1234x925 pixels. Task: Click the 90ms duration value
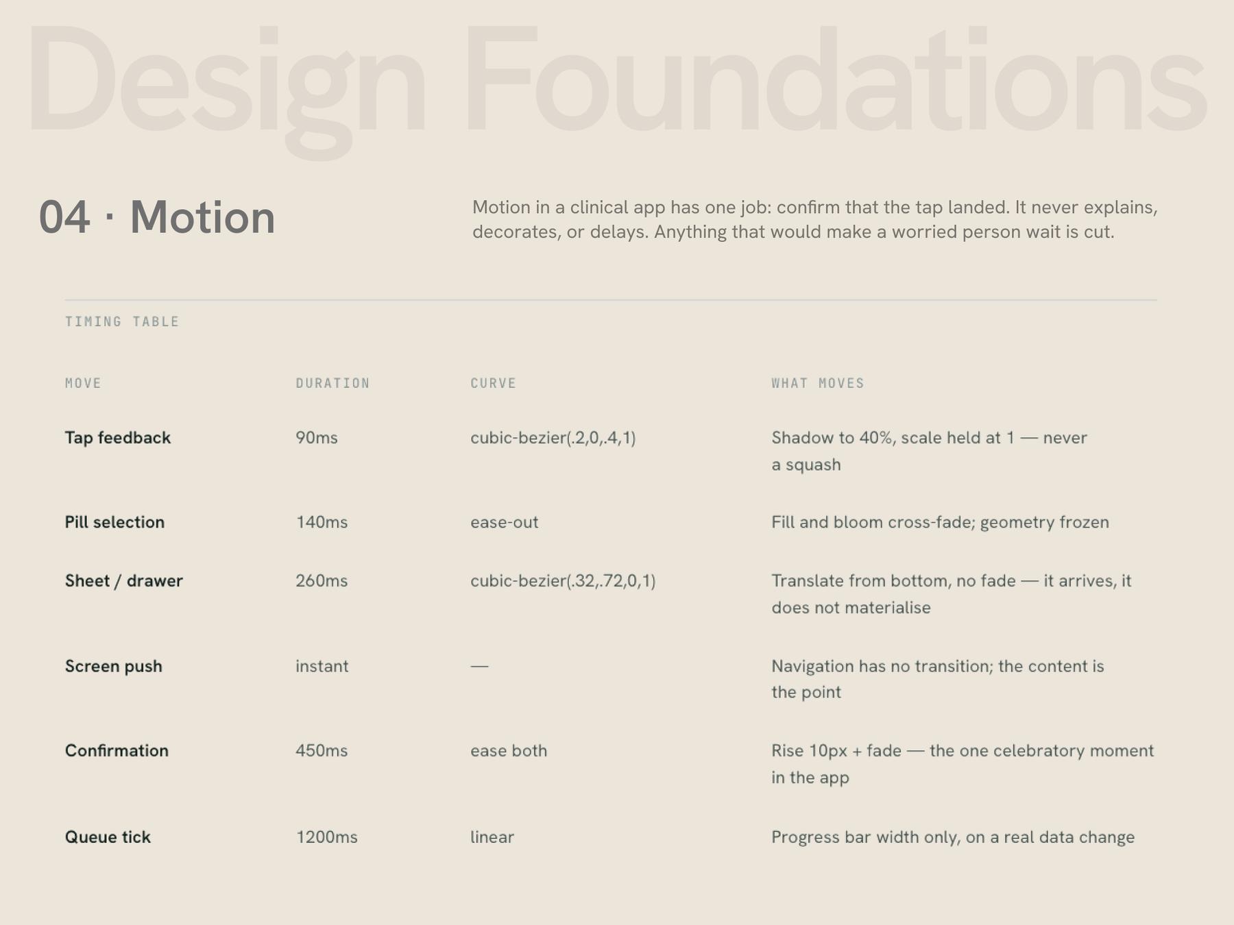pyautogui.click(x=317, y=438)
